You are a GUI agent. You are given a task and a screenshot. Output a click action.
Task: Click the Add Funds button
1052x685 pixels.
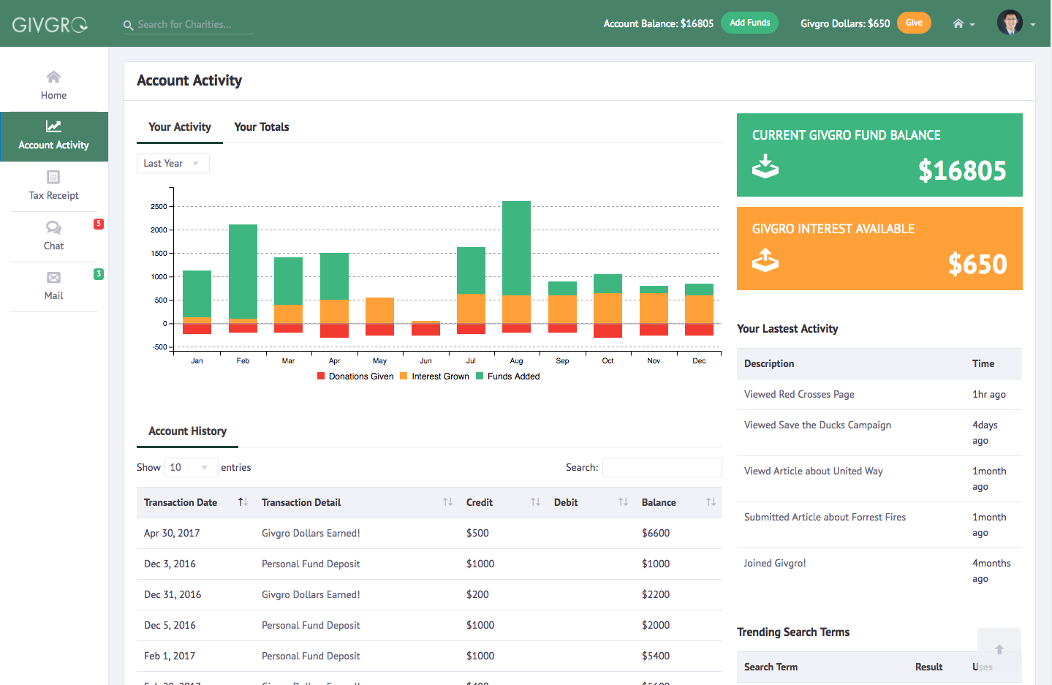point(750,23)
